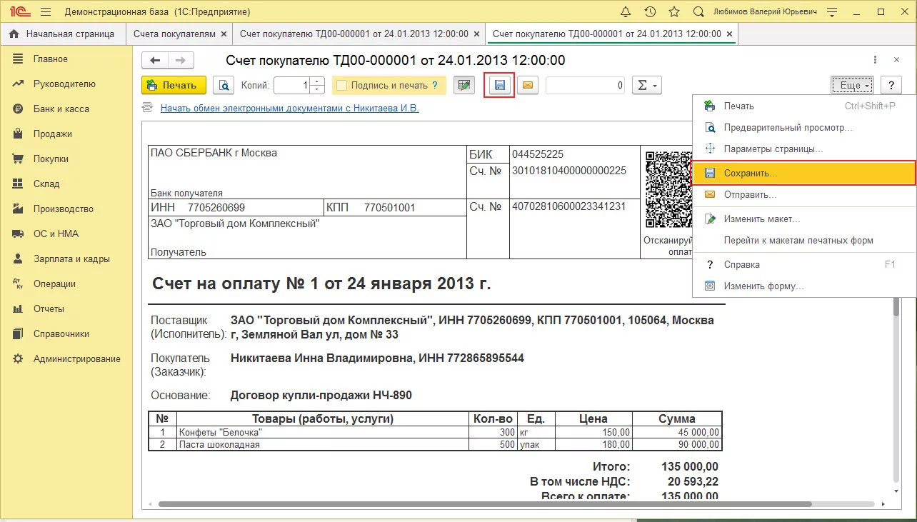This screenshot has height=522, width=917.
Task: Click the QR code in the invoice
Action: [668, 189]
